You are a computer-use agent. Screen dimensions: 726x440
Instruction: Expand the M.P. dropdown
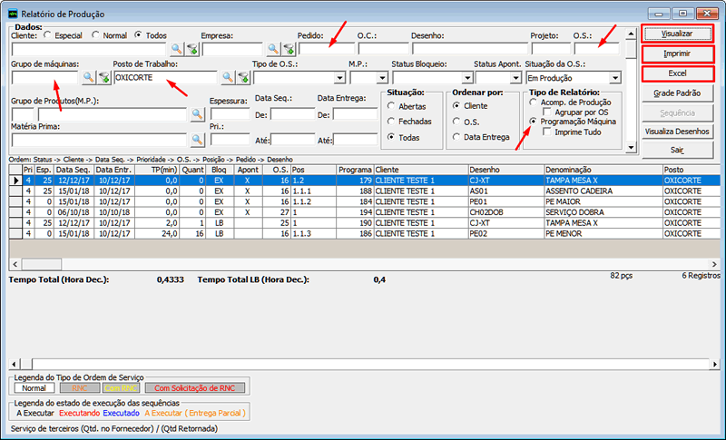pyautogui.click(x=382, y=78)
